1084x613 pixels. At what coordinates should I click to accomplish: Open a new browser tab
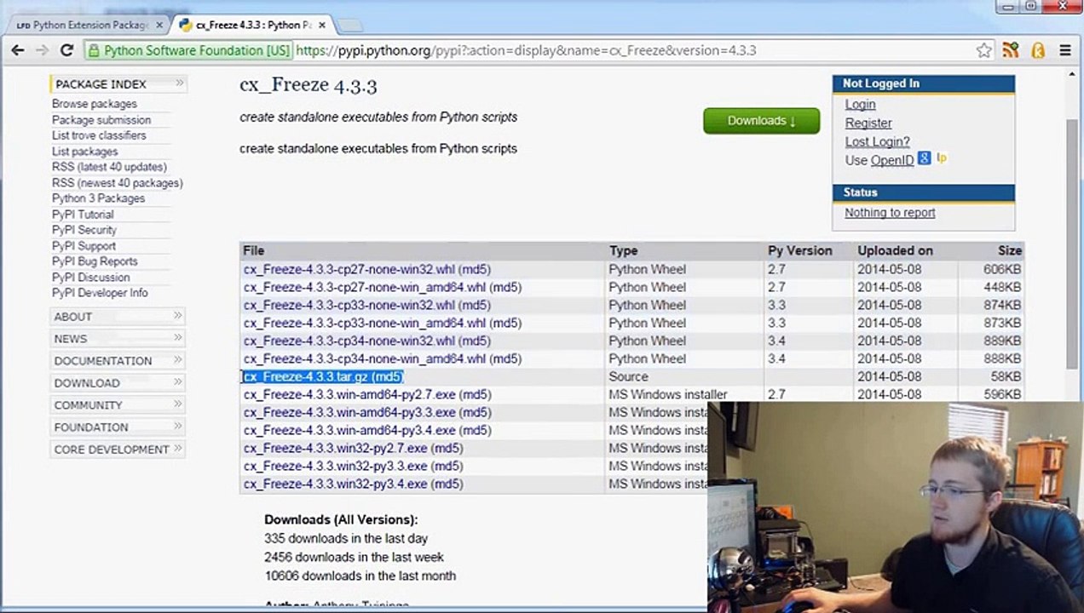[350, 26]
